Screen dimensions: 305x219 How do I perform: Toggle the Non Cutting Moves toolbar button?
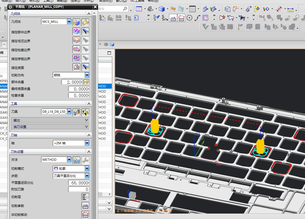tap(181, 18)
